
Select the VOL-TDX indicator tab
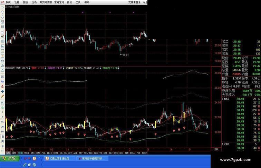tap(88, 153)
